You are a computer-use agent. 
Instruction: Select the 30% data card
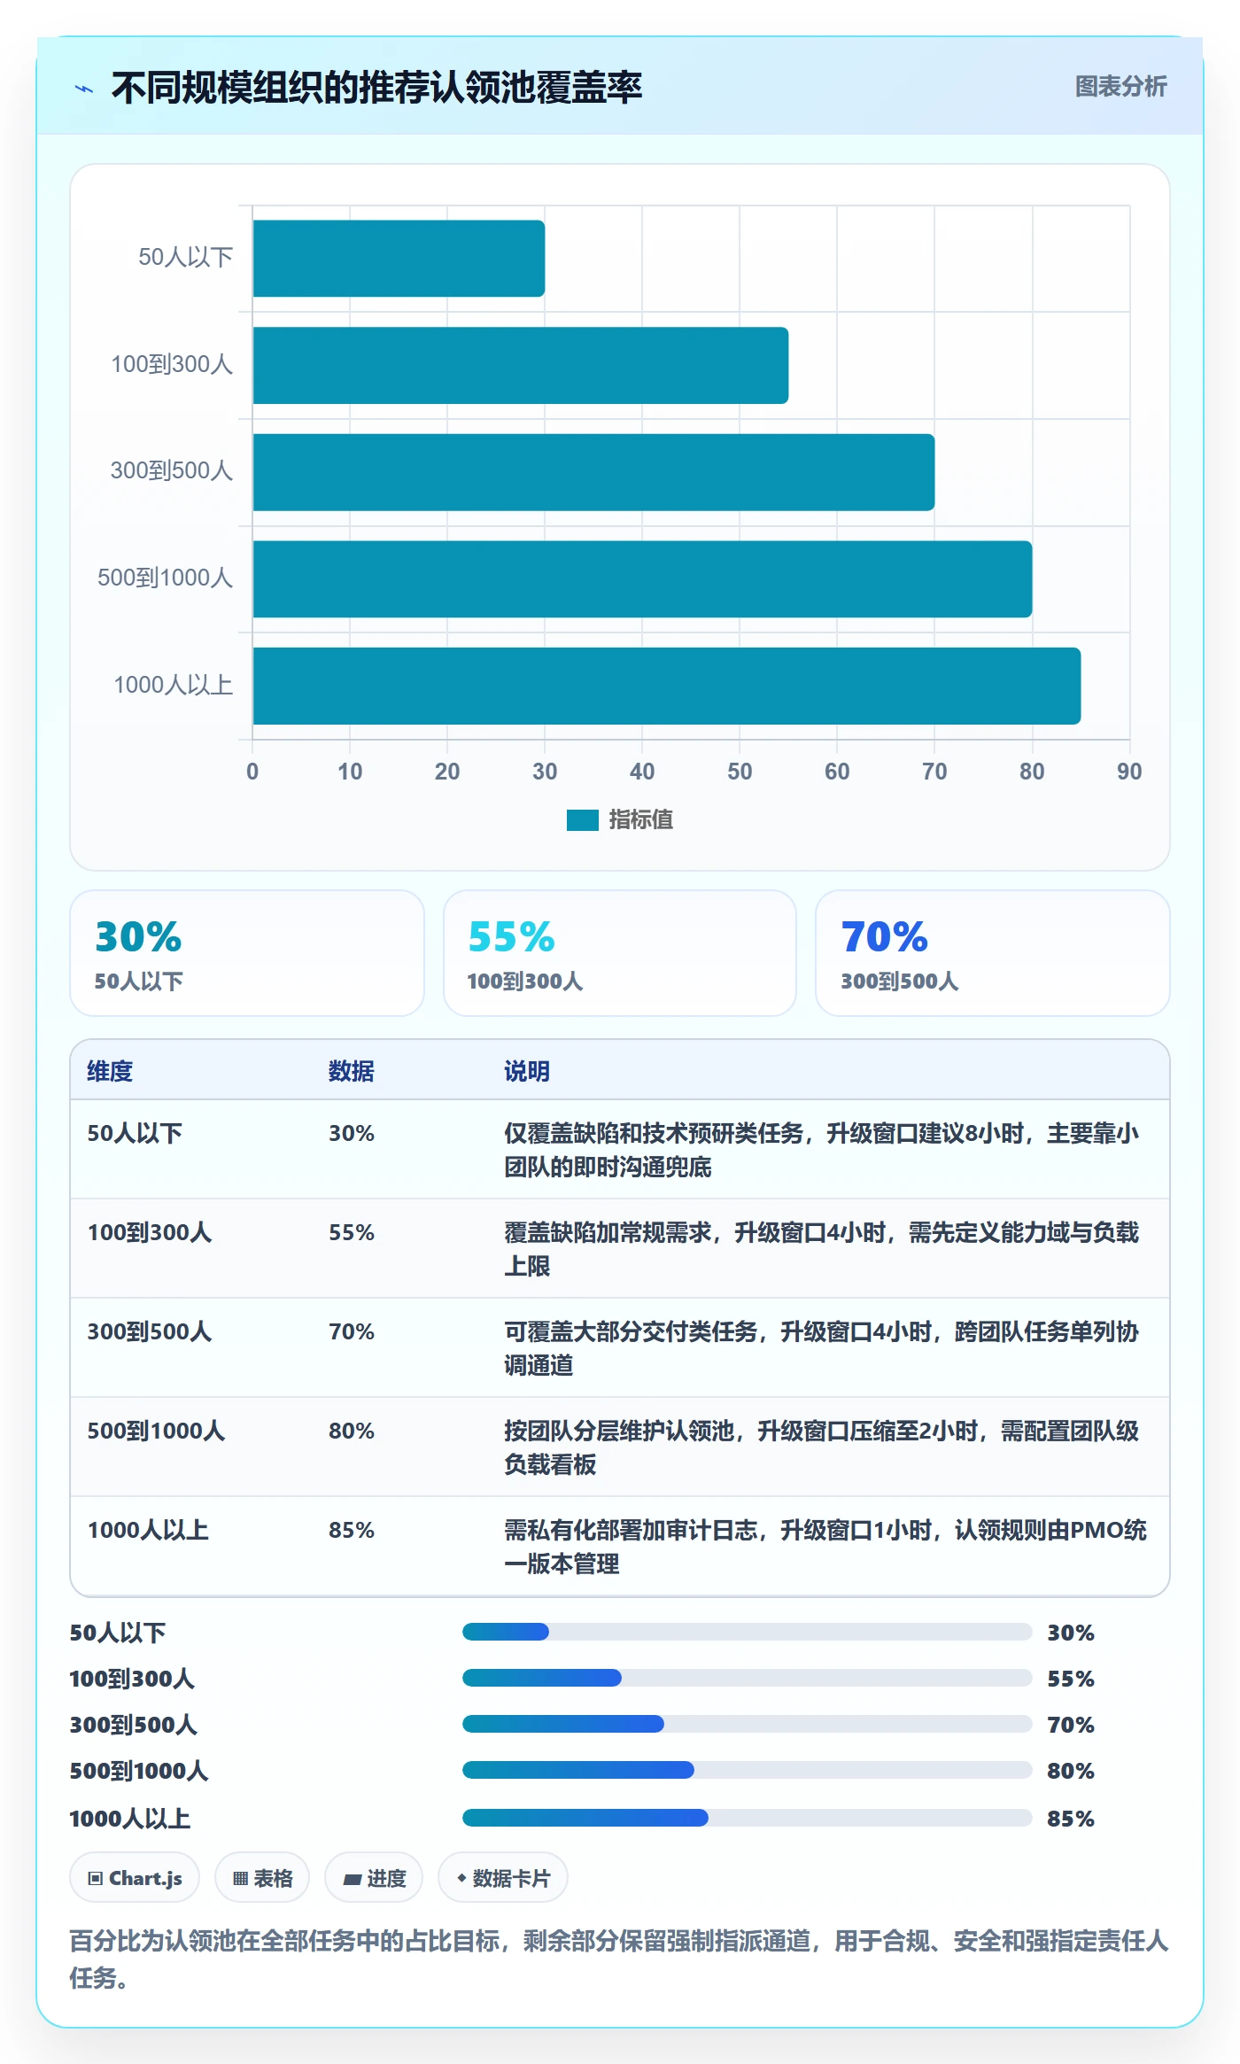pyautogui.click(x=247, y=953)
